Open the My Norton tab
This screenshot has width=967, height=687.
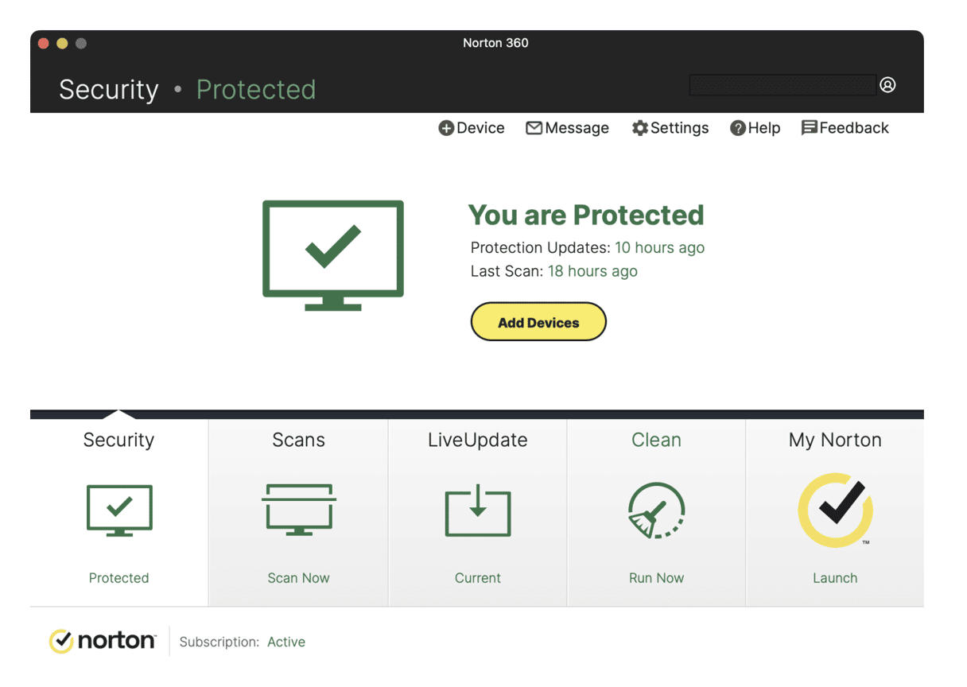pyautogui.click(x=834, y=440)
